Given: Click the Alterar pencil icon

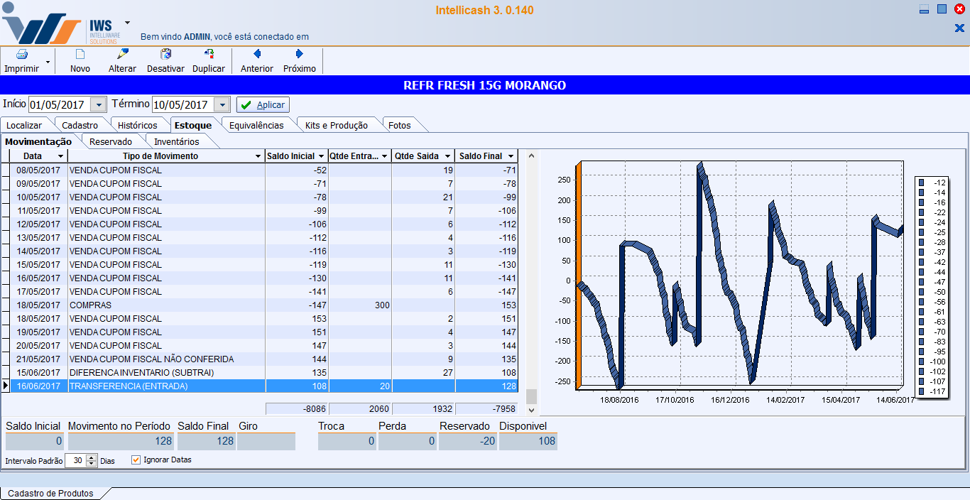Looking at the screenshot, I should coord(122,55).
